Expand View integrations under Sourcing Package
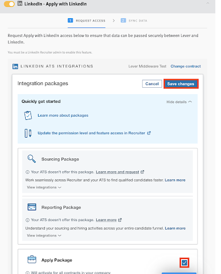The image size is (221, 274). pyautogui.click(x=44, y=187)
